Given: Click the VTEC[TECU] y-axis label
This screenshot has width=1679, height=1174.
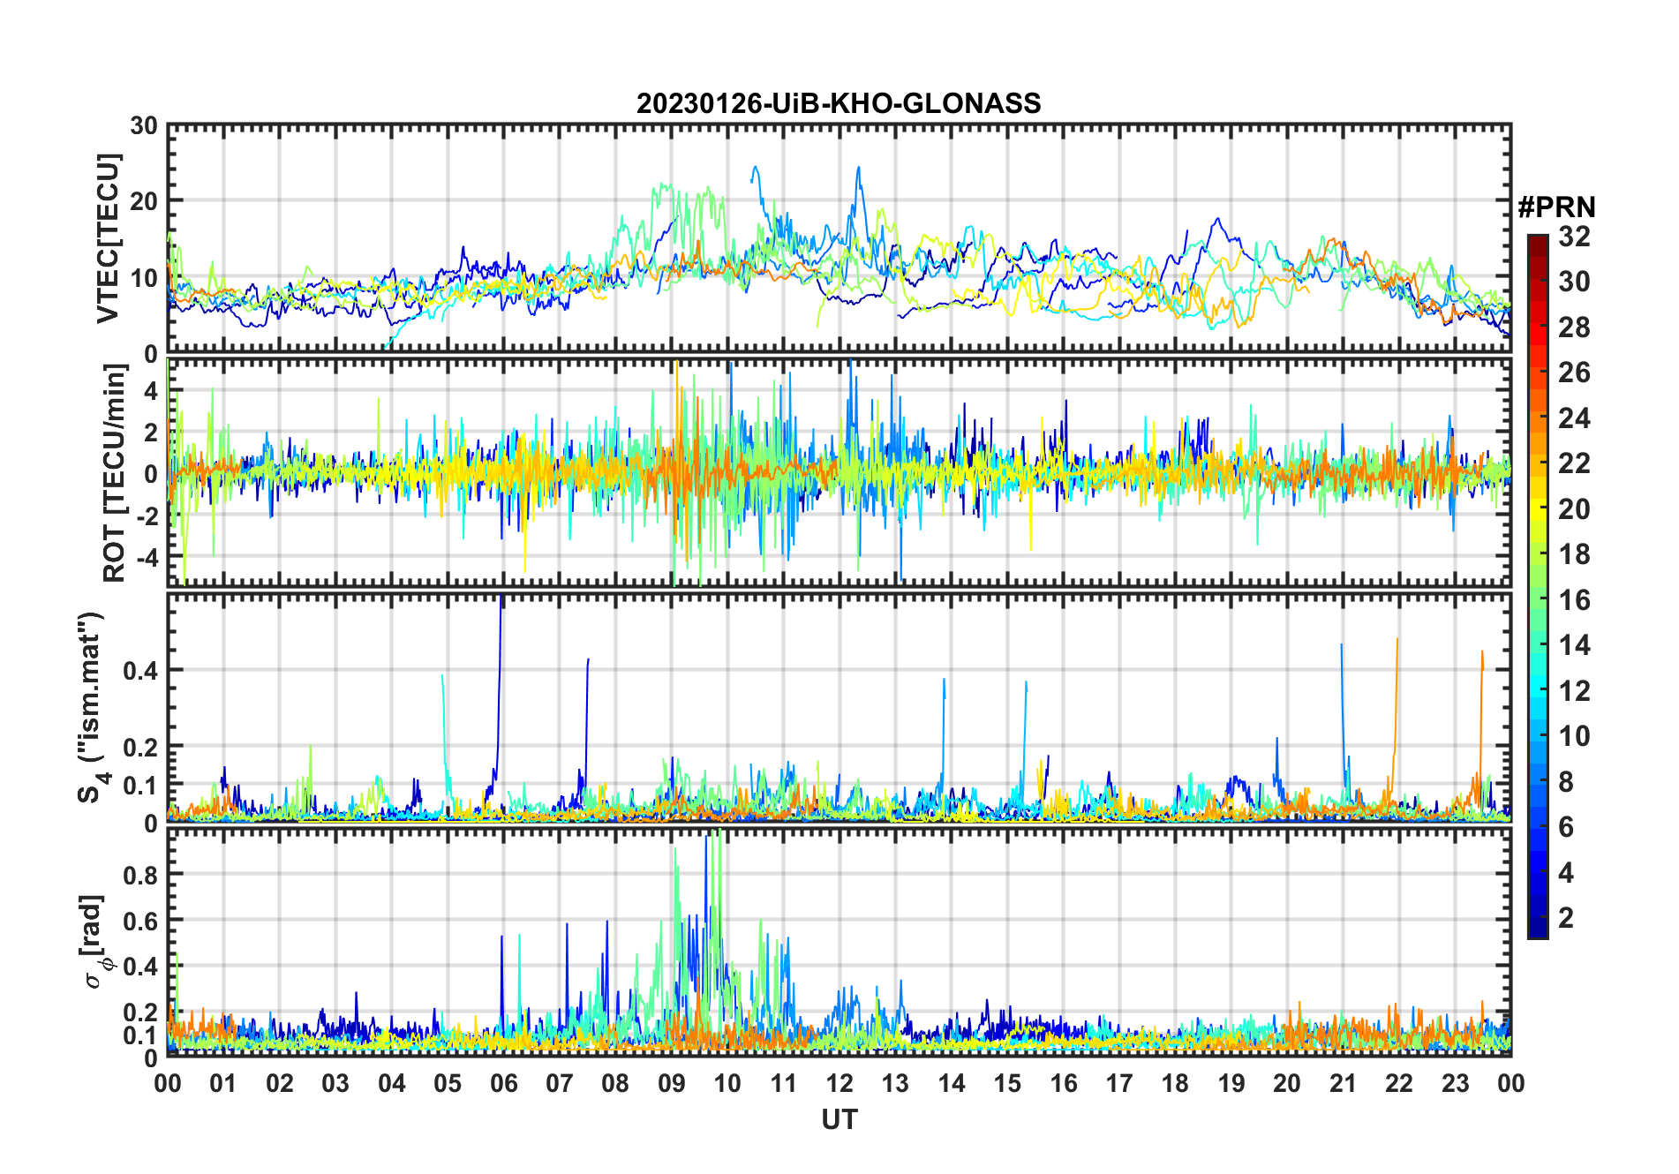Looking at the screenshot, I should click(107, 239).
